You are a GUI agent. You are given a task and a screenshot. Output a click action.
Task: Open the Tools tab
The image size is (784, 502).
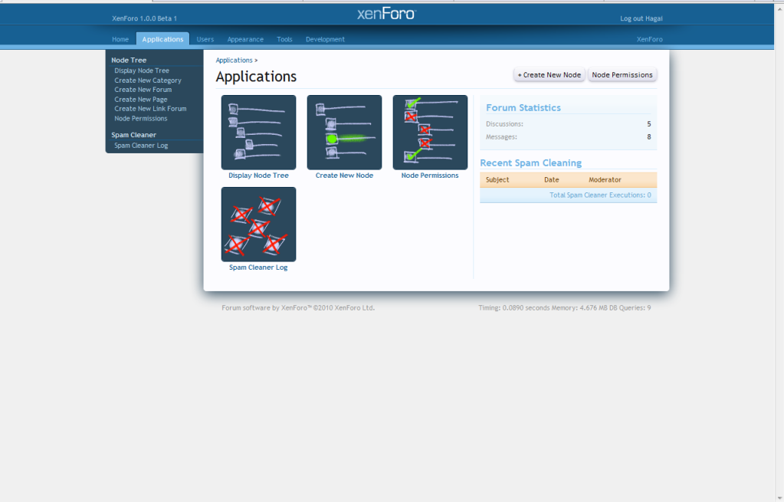(x=284, y=39)
